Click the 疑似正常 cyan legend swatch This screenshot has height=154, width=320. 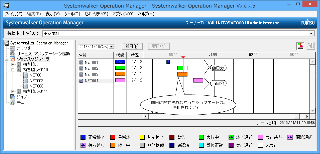[201, 145]
